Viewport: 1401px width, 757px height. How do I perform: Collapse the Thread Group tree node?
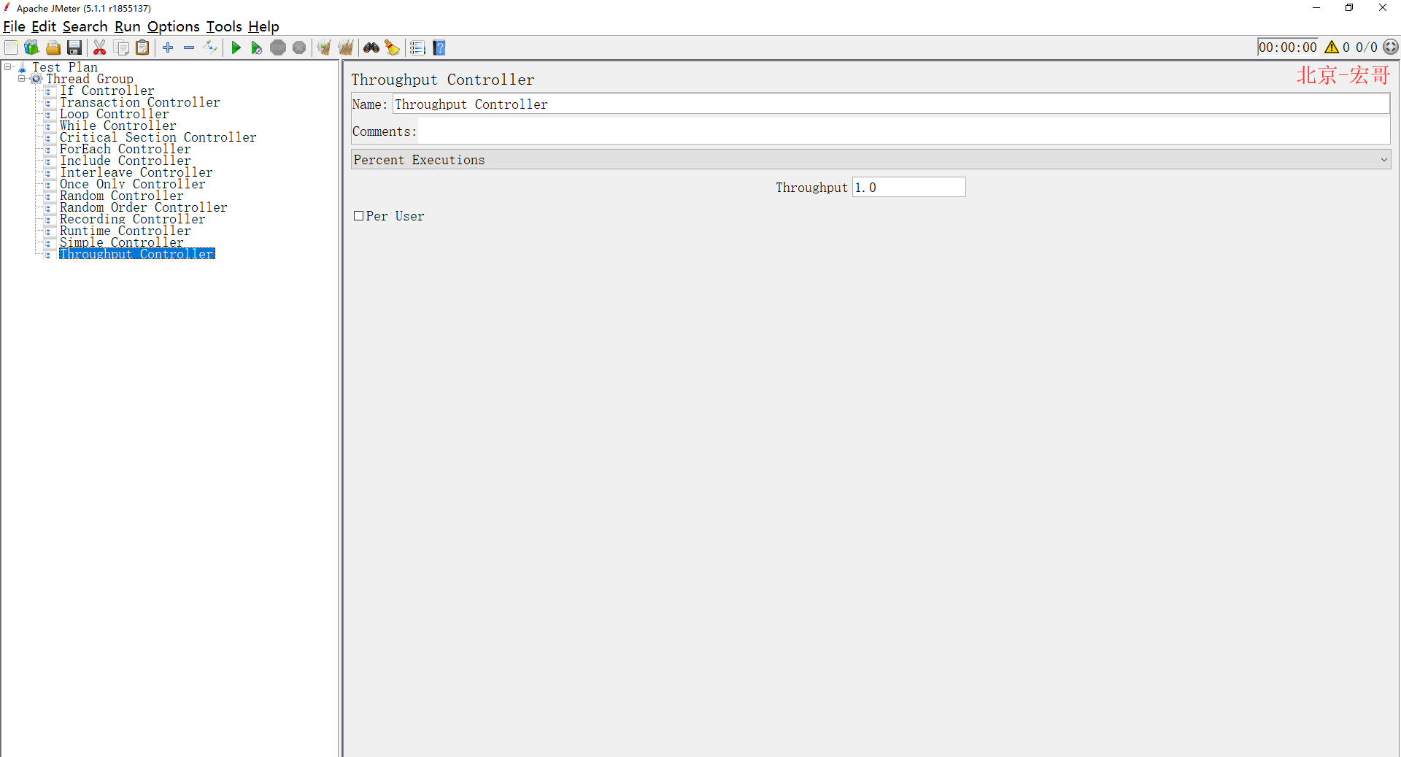(22, 79)
